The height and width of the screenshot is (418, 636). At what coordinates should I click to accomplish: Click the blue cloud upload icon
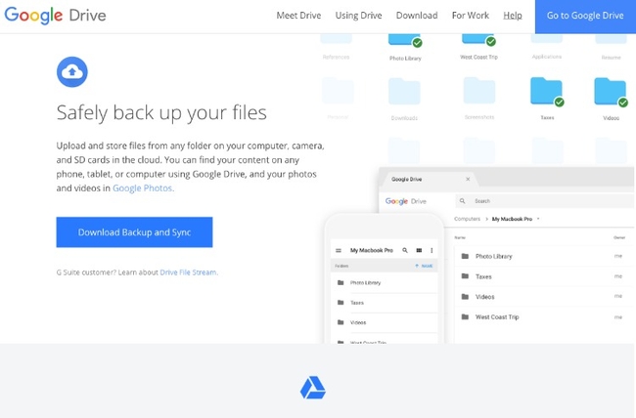(72, 72)
